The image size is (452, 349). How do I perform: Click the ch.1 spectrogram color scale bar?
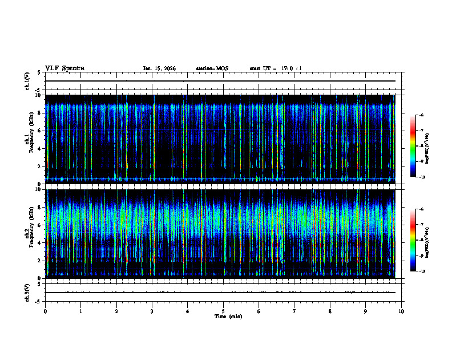click(x=413, y=146)
